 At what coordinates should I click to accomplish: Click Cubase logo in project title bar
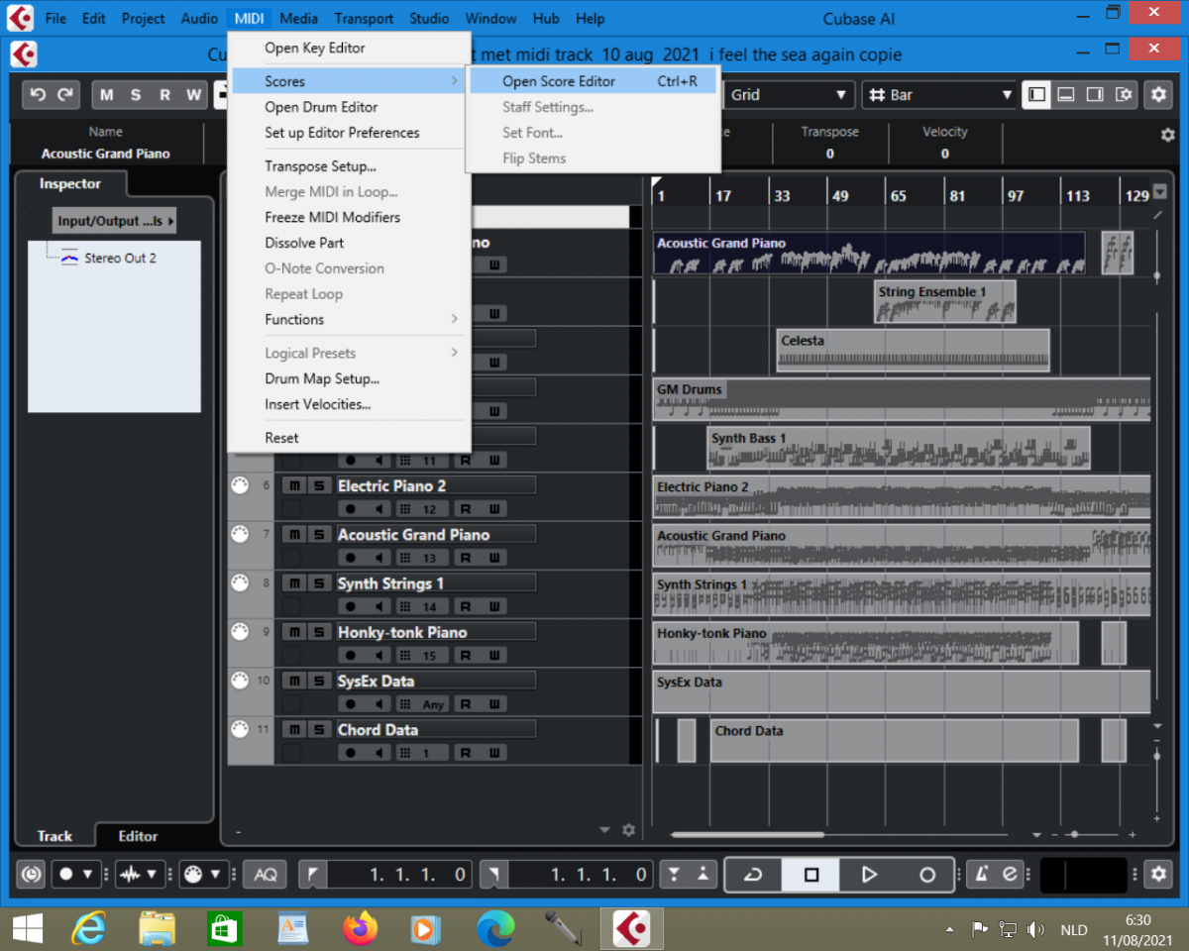pyautogui.click(x=24, y=54)
